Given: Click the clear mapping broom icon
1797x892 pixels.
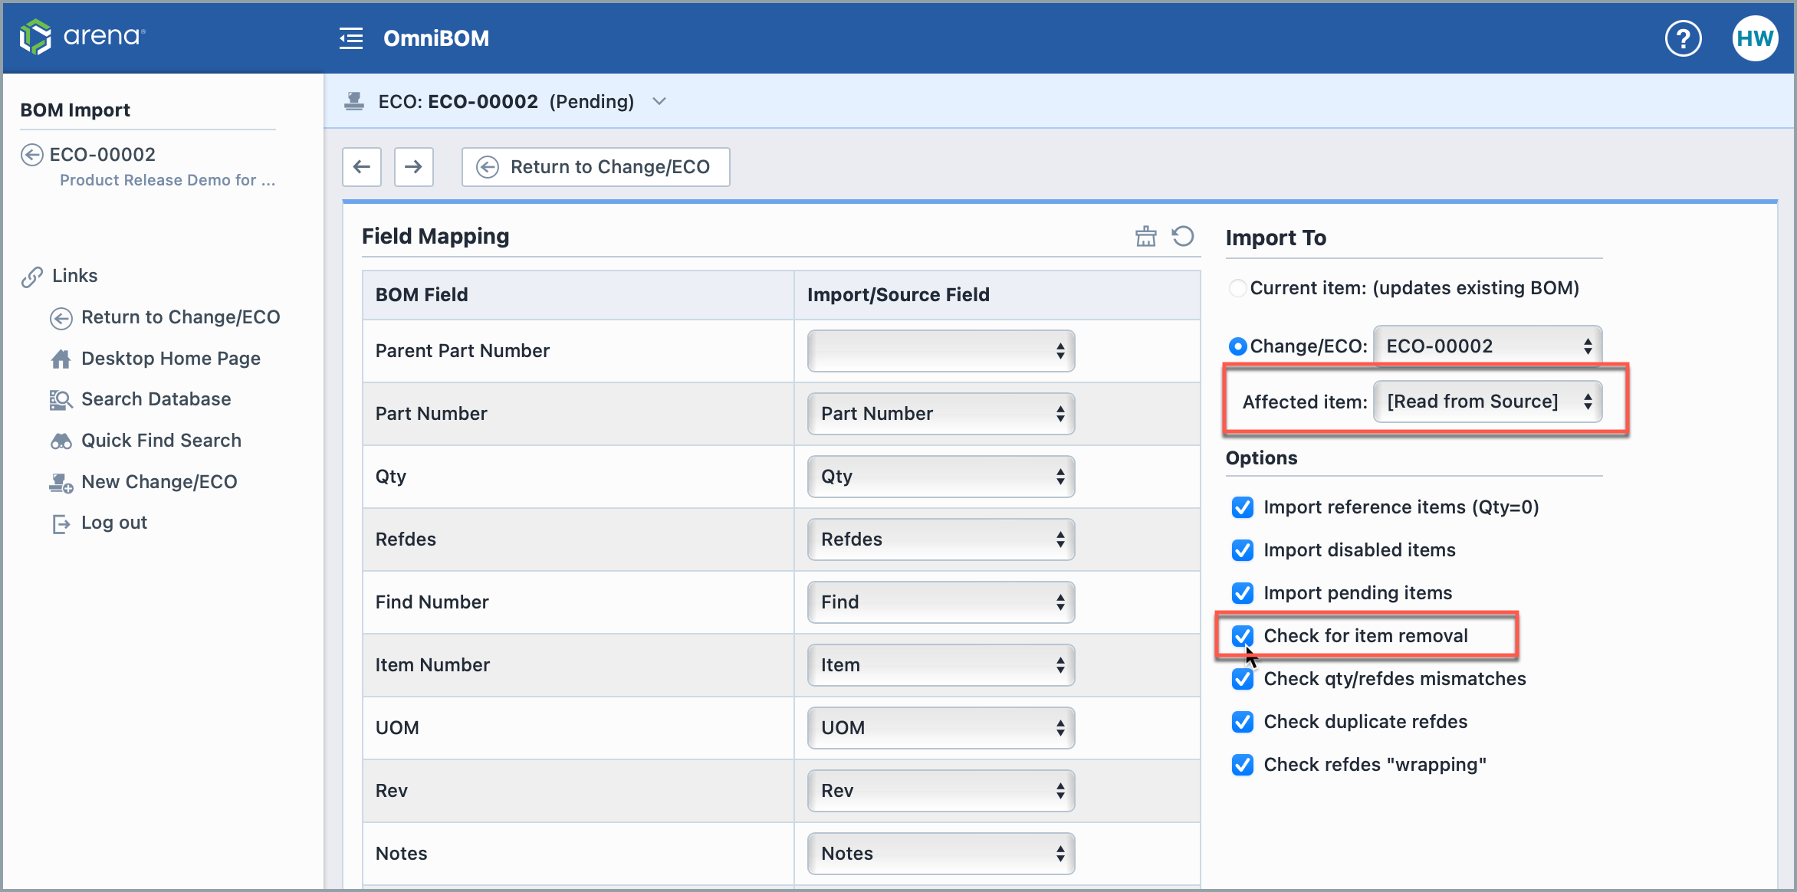Looking at the screenshot, I should (x=1145, y=236).
